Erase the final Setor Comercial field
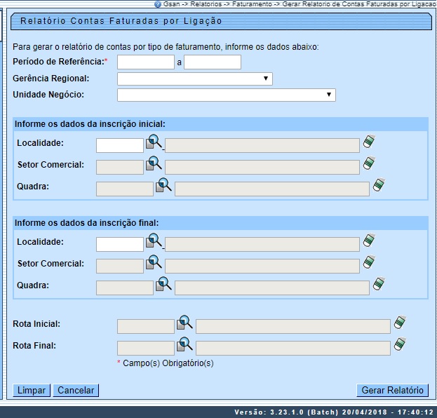This screenshot has width=437, height=418. point(369,262)
